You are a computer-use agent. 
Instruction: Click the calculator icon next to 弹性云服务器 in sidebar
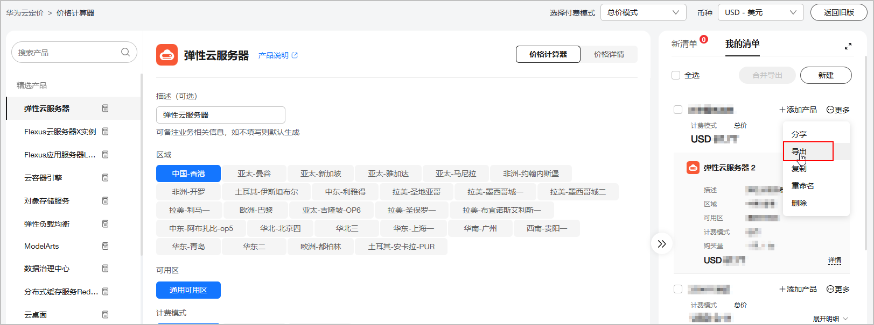[x=106, y=109]
